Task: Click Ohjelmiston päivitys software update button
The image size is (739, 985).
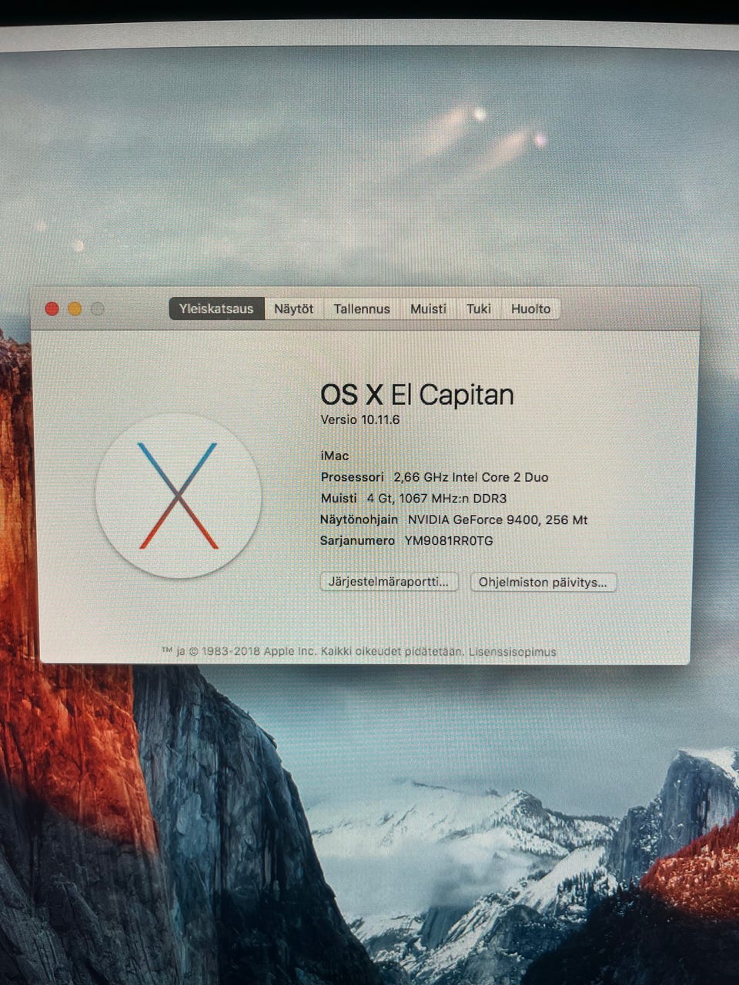Action: 543,583
